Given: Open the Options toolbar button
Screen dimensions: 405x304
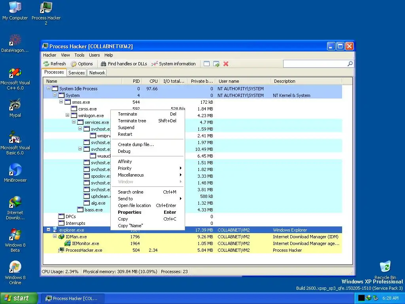Looking at the screenshot, I should tap(81, 64).
